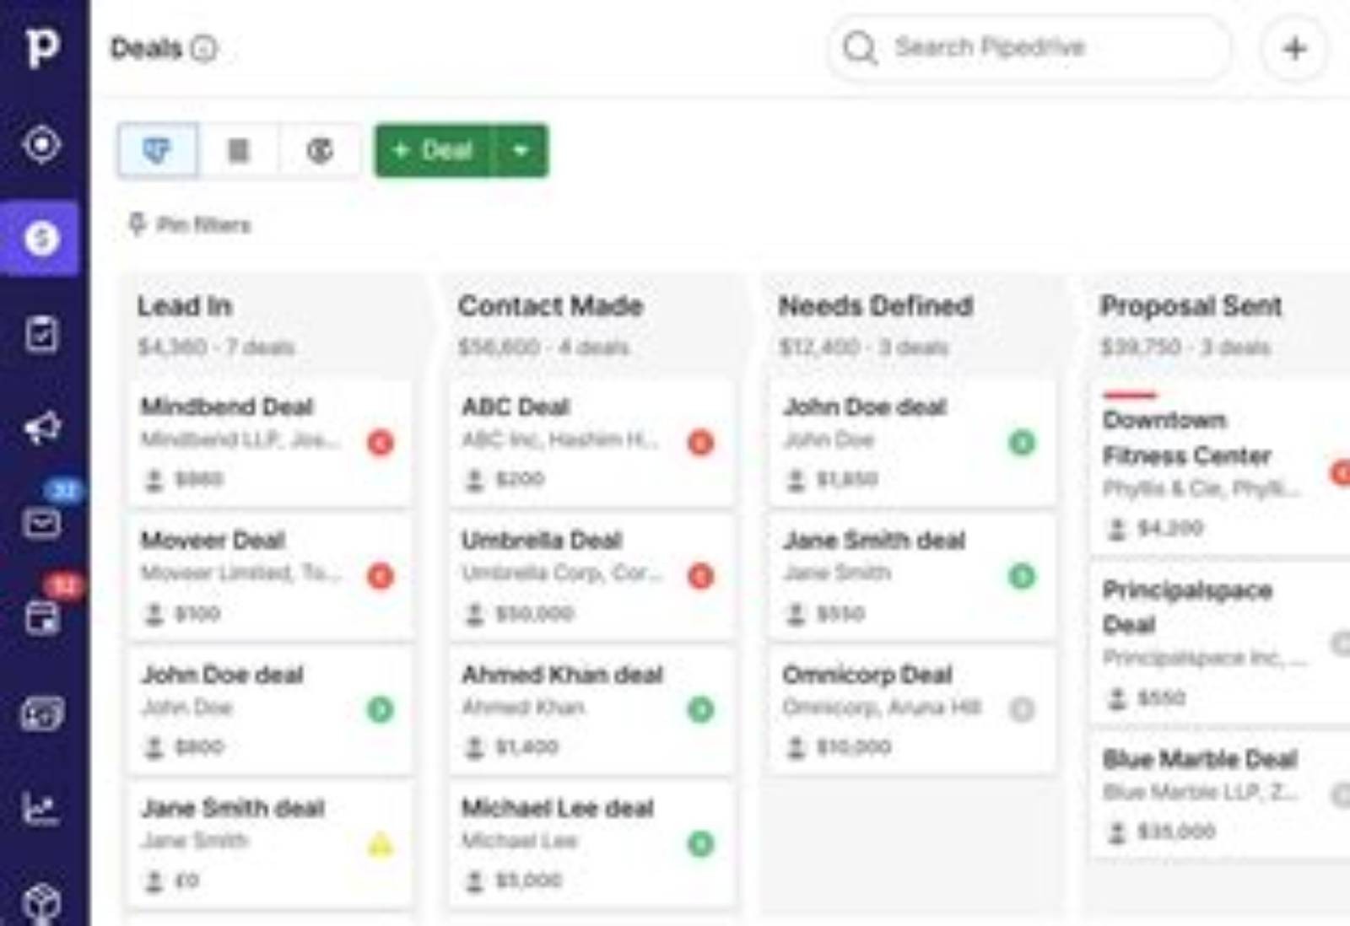Open the Umbrella Deal card title
Image resolution: width=1350 pixels, height=926 pixels.
(x=542, y=541)
